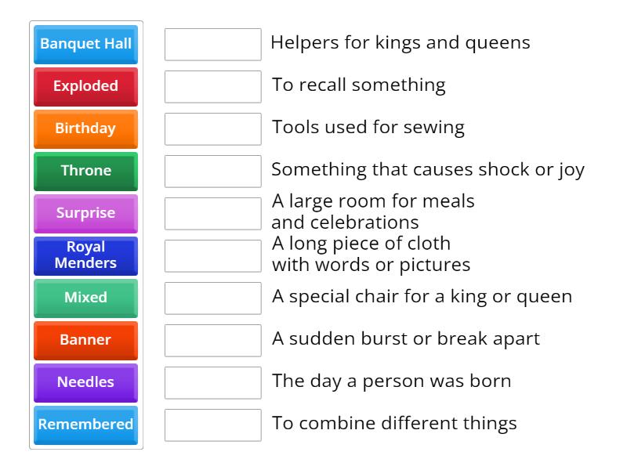This screenshot has width=627, height=470.
Task: Pick the orange Banner tile
Action: (x=85, y=340)
